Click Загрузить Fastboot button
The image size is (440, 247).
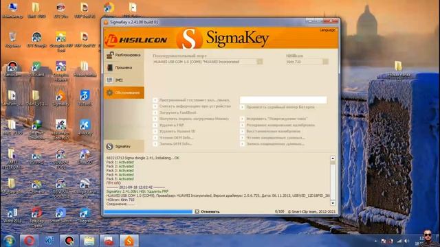coord(175,113)
